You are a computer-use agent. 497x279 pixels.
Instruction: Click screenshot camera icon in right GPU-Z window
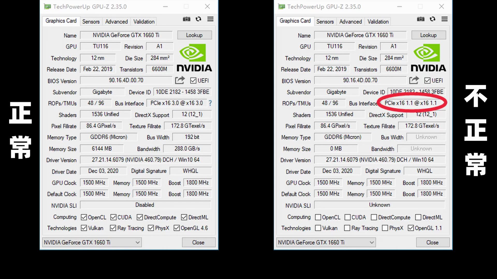point(421,19)
